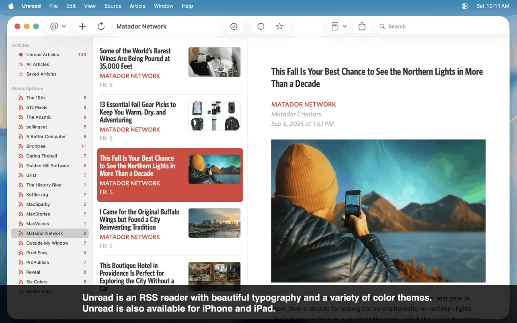Open article view mode dropdown

[339, 27]
